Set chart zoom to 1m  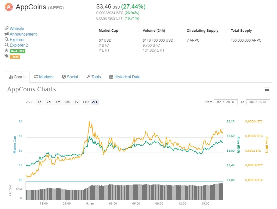click(58, 102)
